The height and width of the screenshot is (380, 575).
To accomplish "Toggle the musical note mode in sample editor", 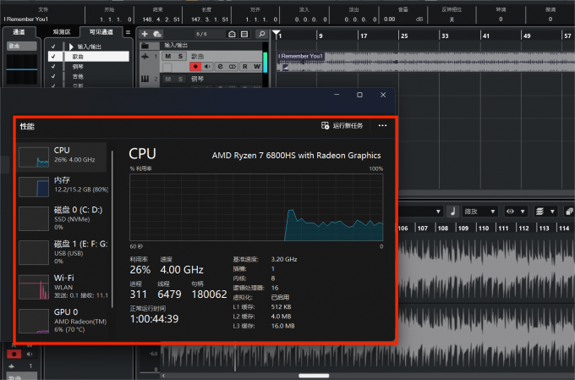I will (453, 212).
